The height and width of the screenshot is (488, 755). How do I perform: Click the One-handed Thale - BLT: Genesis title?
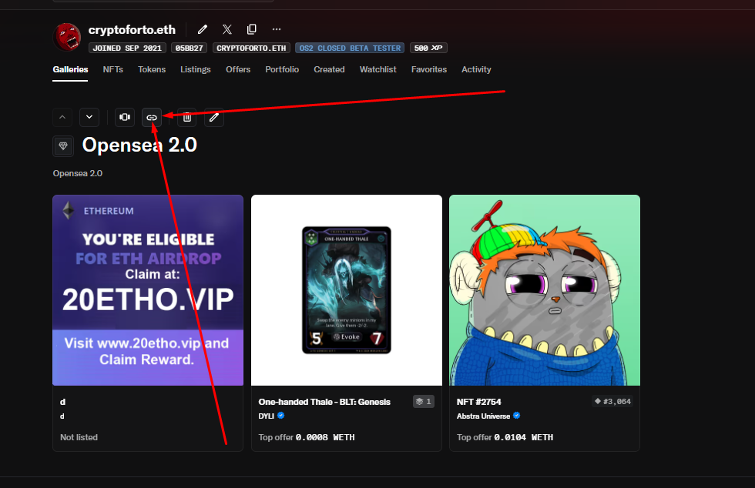pos(324,402)
